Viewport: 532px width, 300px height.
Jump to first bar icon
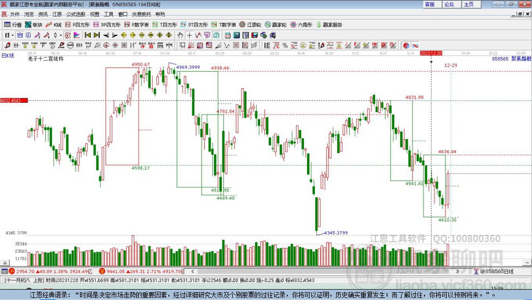(87, 35)
